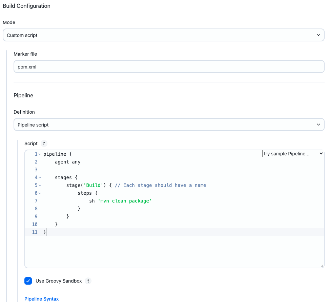This screenshot has width=328, height=307.
Task: Disable the Use Groovy Sandbox checkbox
Action: point(28,281)
